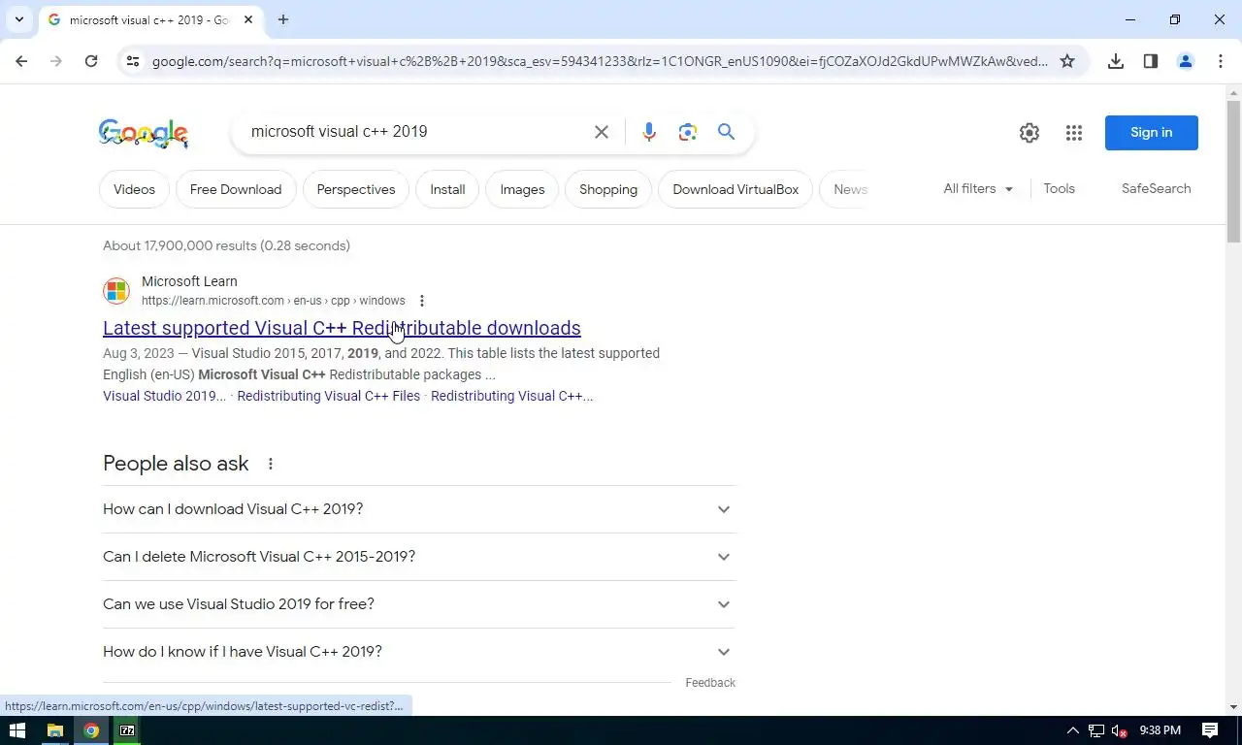Image resolution: width=1242 pixels, height=745 pixels.
Task: Open the All filters dropdown
Action: (978, 189)
